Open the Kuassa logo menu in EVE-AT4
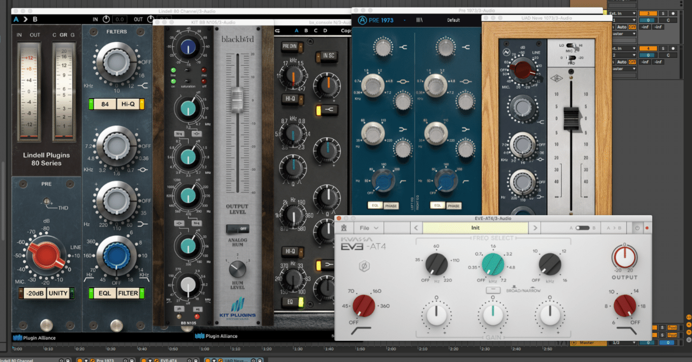This screenshot has width=692, height=362. (x=343, y=228)
